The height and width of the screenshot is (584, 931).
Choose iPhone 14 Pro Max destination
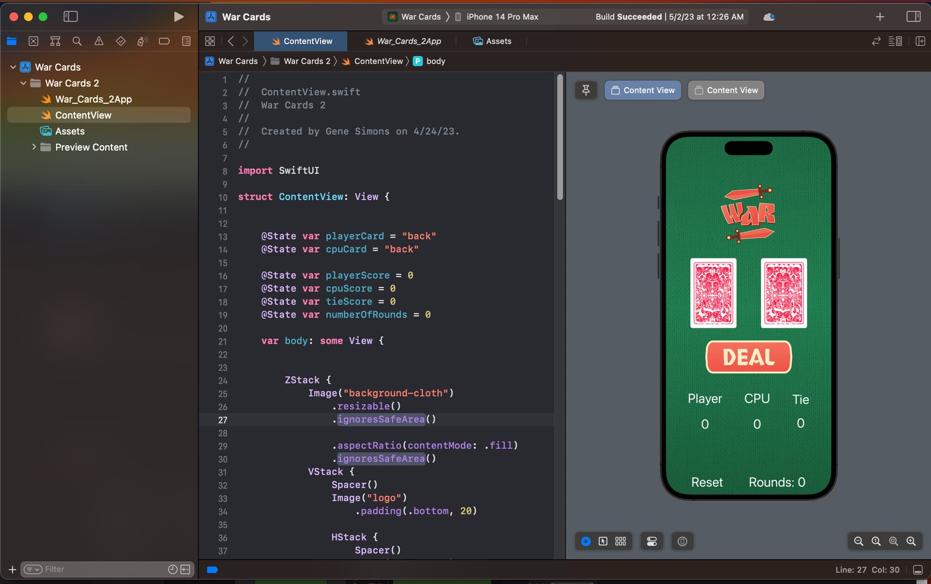[x=497, y=17]
